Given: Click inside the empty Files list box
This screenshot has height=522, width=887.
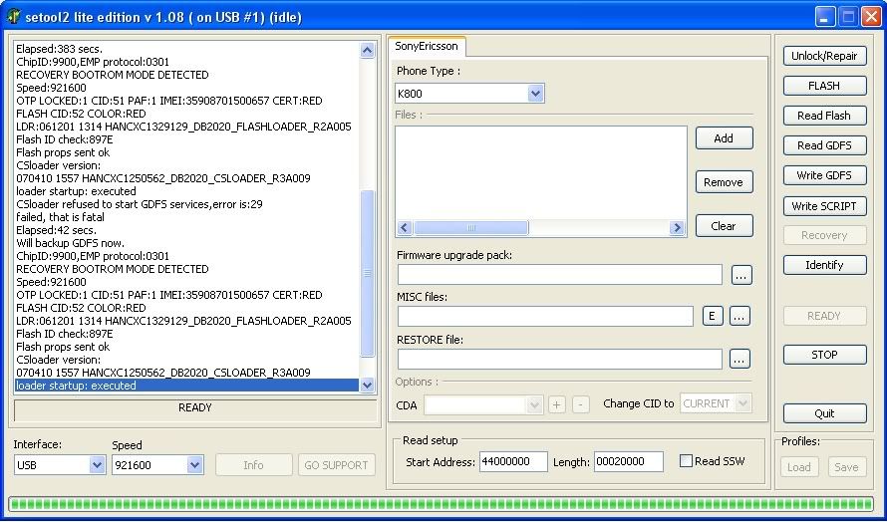Looking at the screenshot, I should tap(541, 173).
